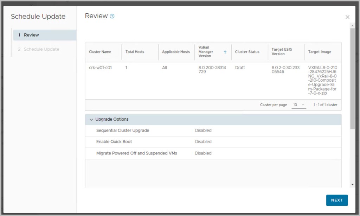Click the scrollbar up arrow
Screen dimensions: 360x216
(352, 25)
